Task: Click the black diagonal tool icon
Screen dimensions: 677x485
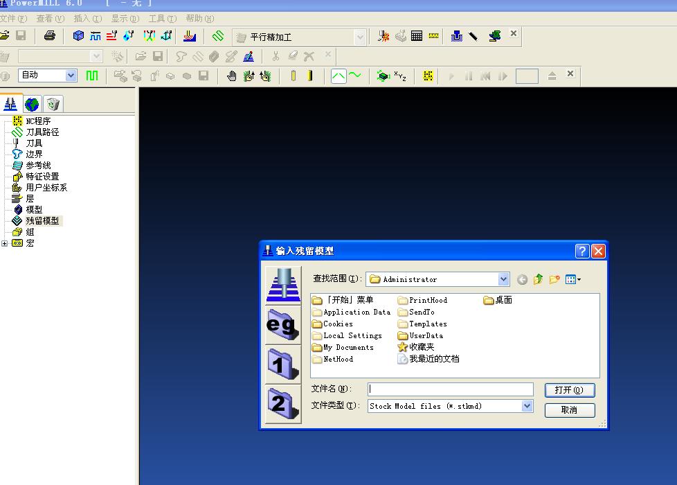Action: pos(473,36)
